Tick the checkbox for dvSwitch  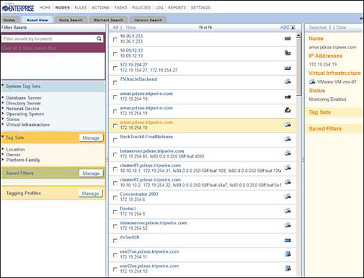point(115,240)
